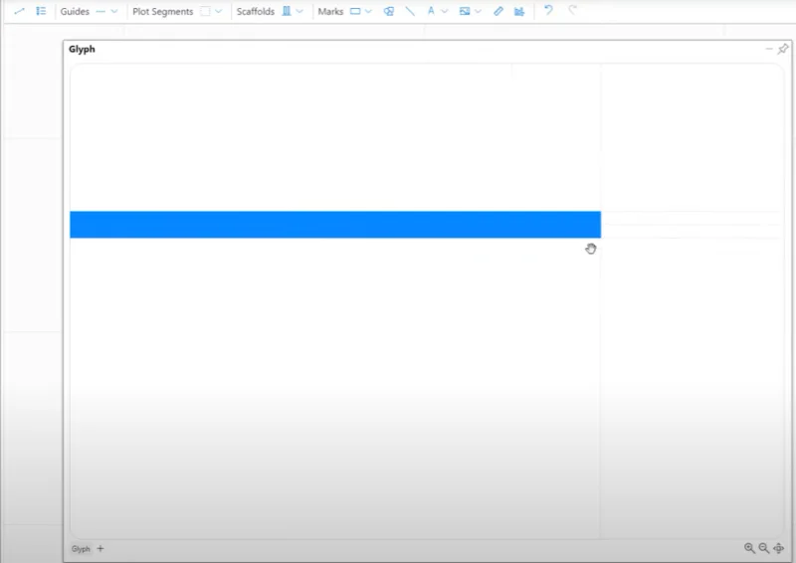Open the Plot Segments dropdown
Image resolution: width=796 pixels, height=563 pixels.
coord(219,11)
